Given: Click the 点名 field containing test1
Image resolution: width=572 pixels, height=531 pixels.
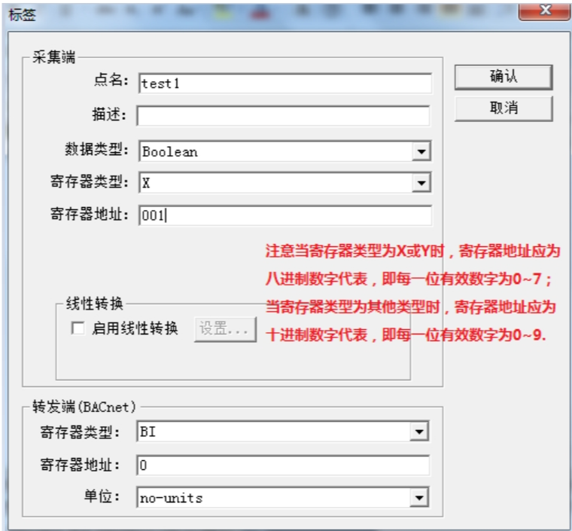Looking at the screenshot, I should point(285,84).
